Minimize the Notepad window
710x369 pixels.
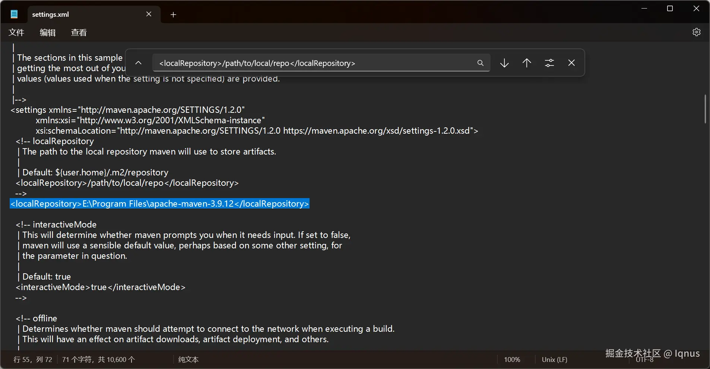[644, 9]
